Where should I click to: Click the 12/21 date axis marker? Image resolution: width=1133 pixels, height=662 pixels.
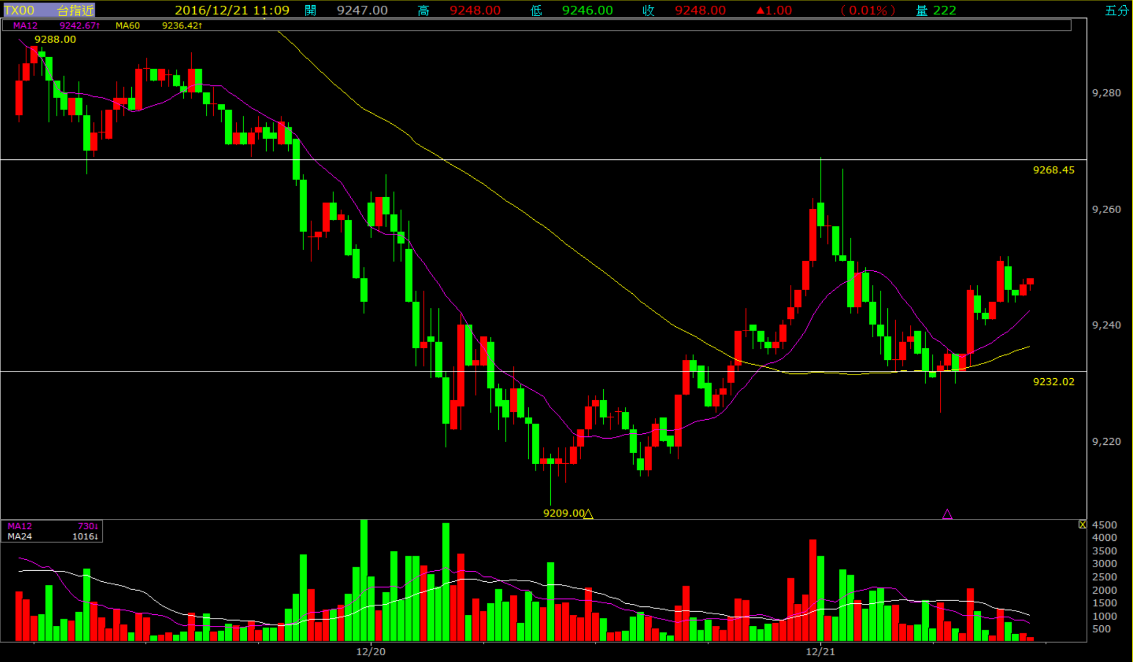820,652
